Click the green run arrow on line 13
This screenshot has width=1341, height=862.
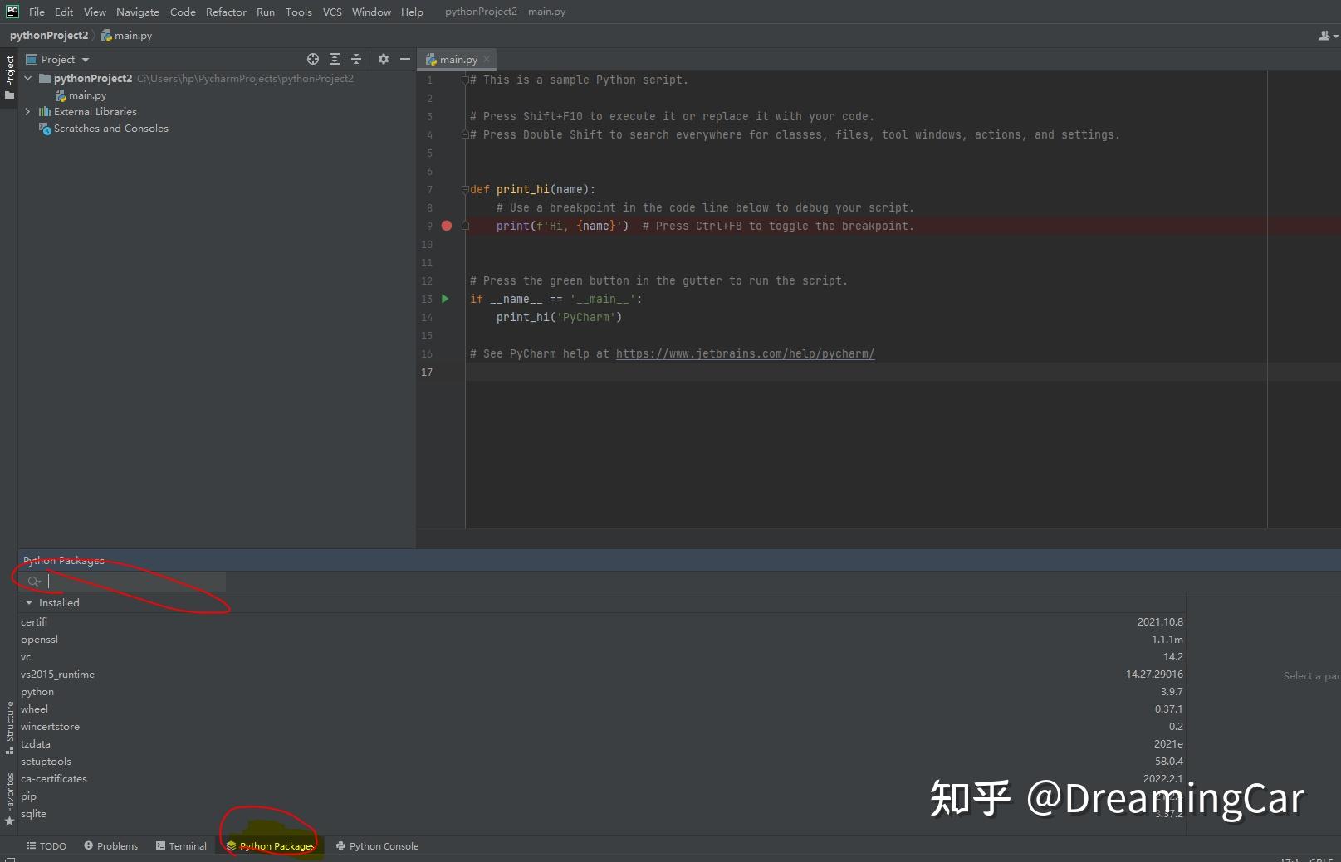pos(445,299)
